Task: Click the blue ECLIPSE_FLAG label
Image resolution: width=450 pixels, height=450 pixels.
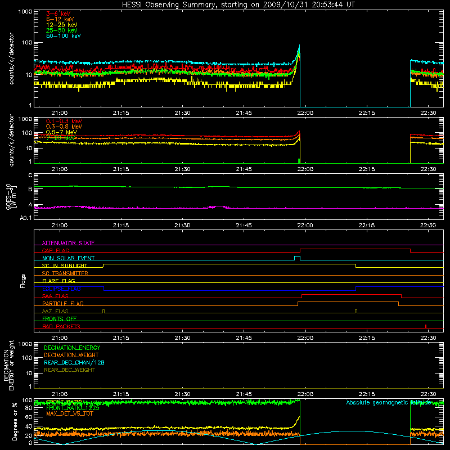Action: [x=61, y=289]
